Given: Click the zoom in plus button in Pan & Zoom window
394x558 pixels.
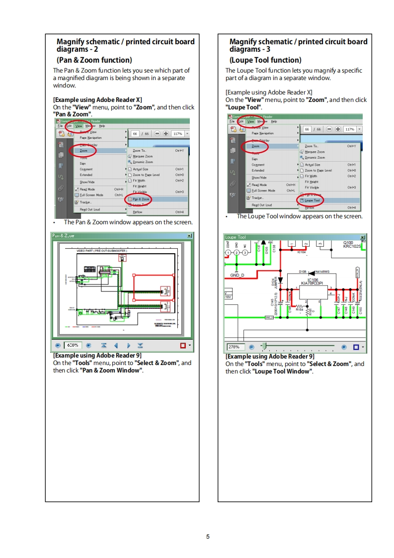Looking at the screenshot, I should tap(88, 345).
